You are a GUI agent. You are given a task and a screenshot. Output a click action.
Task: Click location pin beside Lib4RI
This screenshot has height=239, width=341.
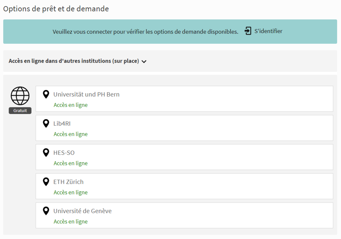click(46, 123)
